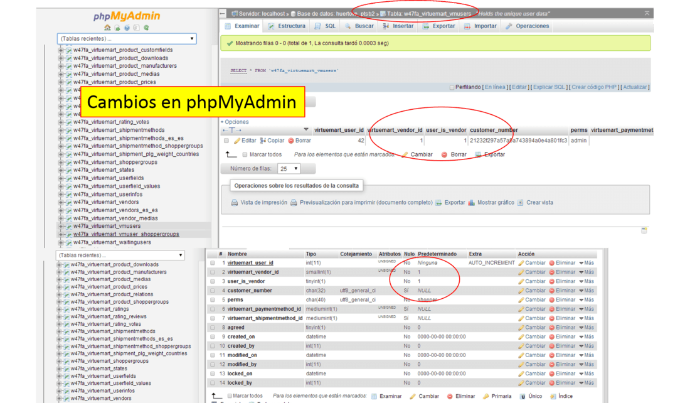The image size is (690, 403).
Task: Tick the virtuemart_user_id column checkbox in structure
Action: point(213,263)
